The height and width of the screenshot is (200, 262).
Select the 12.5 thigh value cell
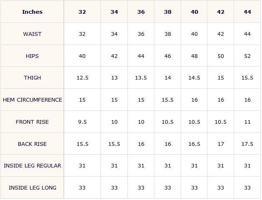click(x=82, y=77)
